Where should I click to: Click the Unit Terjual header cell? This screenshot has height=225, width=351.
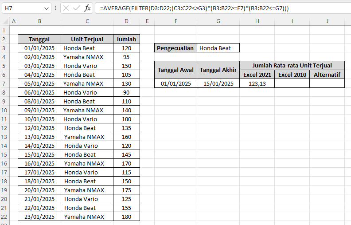tap(87, 39)
